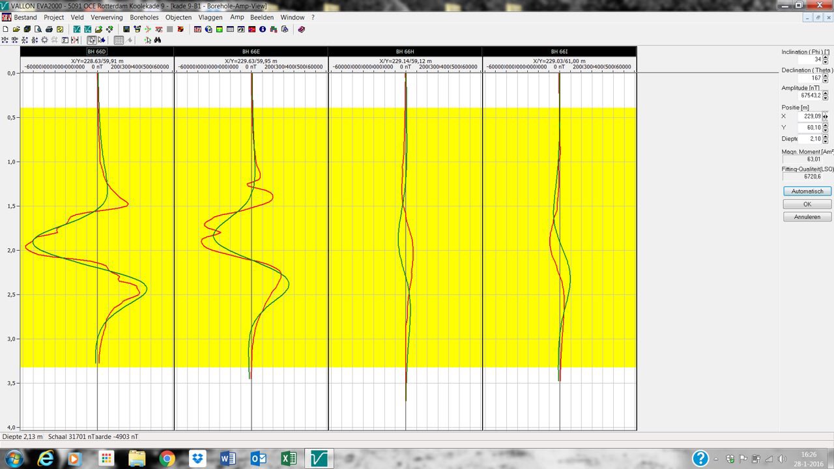Click the Print icon in toolbar
Viewport: 834px width, 469px height.
[x=49, y=29]
